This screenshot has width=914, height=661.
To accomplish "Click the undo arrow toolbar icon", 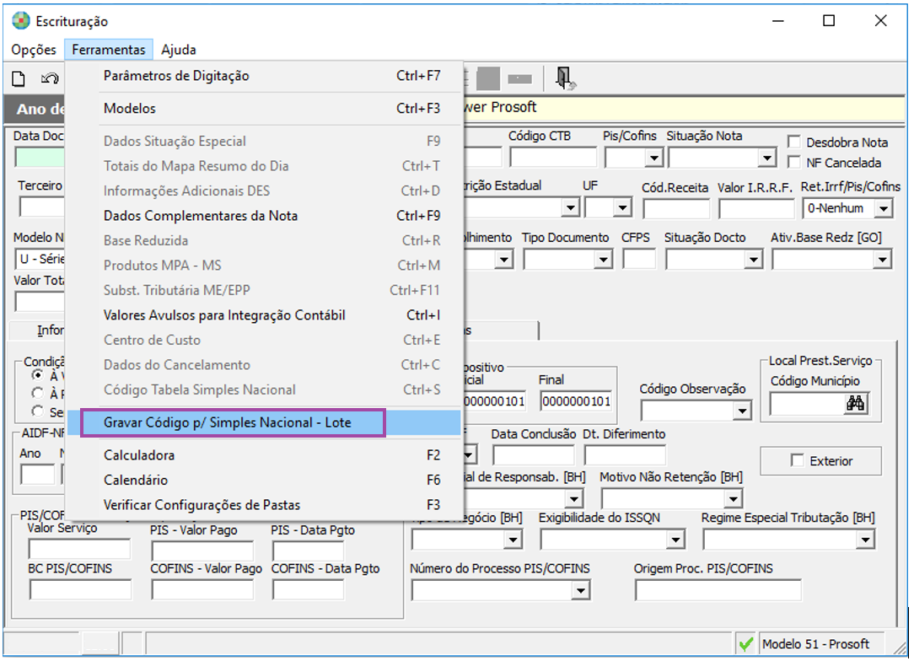I will (x=50, y=79).
